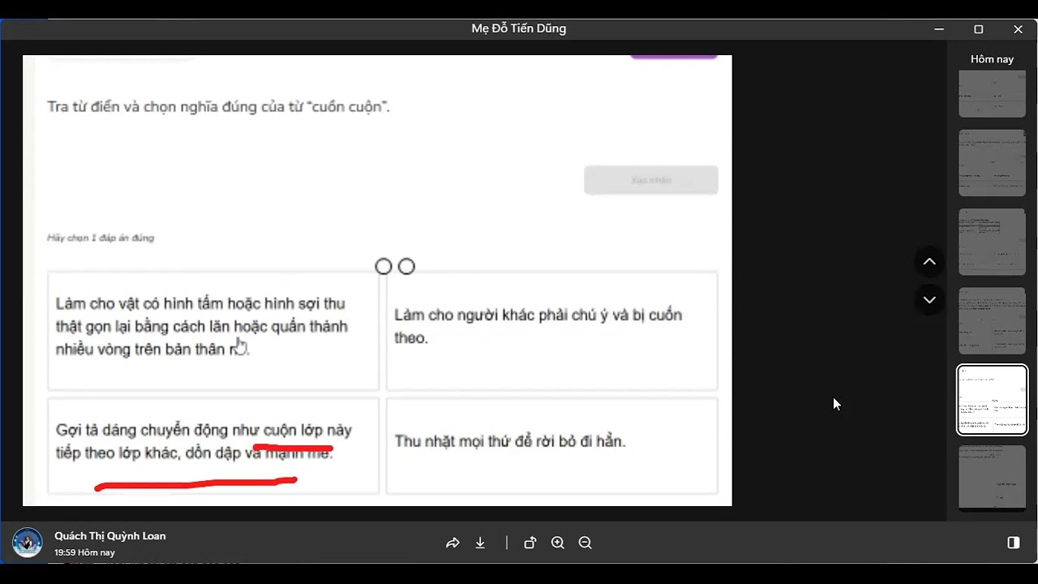Viewport: 1038px width, 584px height.
Task: Open Quách Thị Quỳnh Loan's avatar
Action: 28,543
